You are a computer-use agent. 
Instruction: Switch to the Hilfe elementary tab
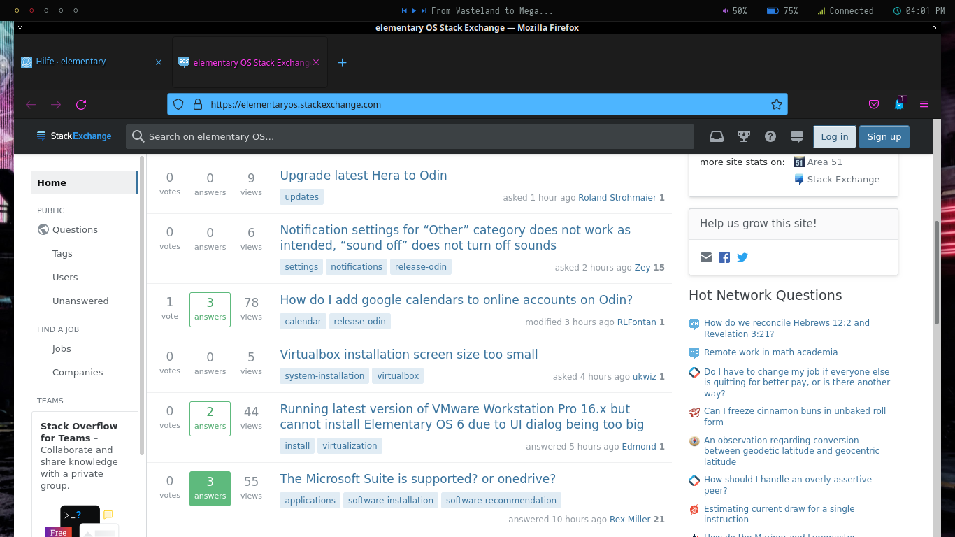[x=91, y=62]
